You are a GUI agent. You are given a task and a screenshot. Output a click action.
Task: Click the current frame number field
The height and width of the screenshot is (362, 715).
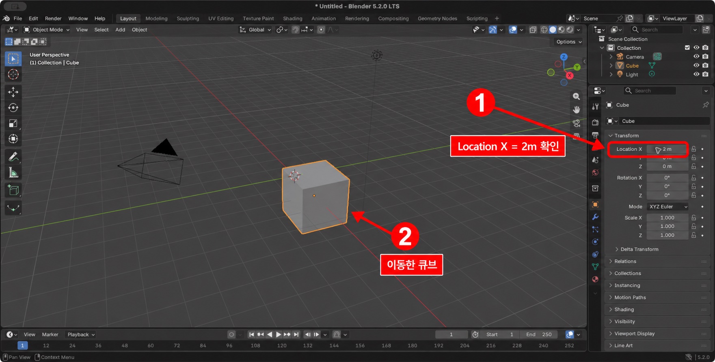[451, 334]
